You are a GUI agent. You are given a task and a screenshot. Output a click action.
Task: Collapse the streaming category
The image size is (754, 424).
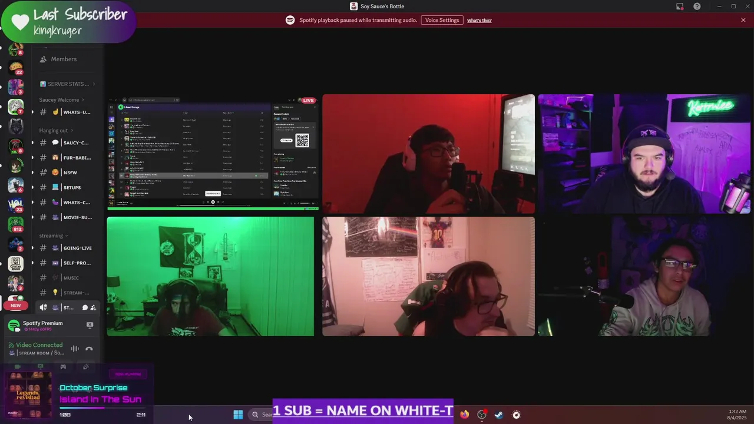click(x=54, y=236)
